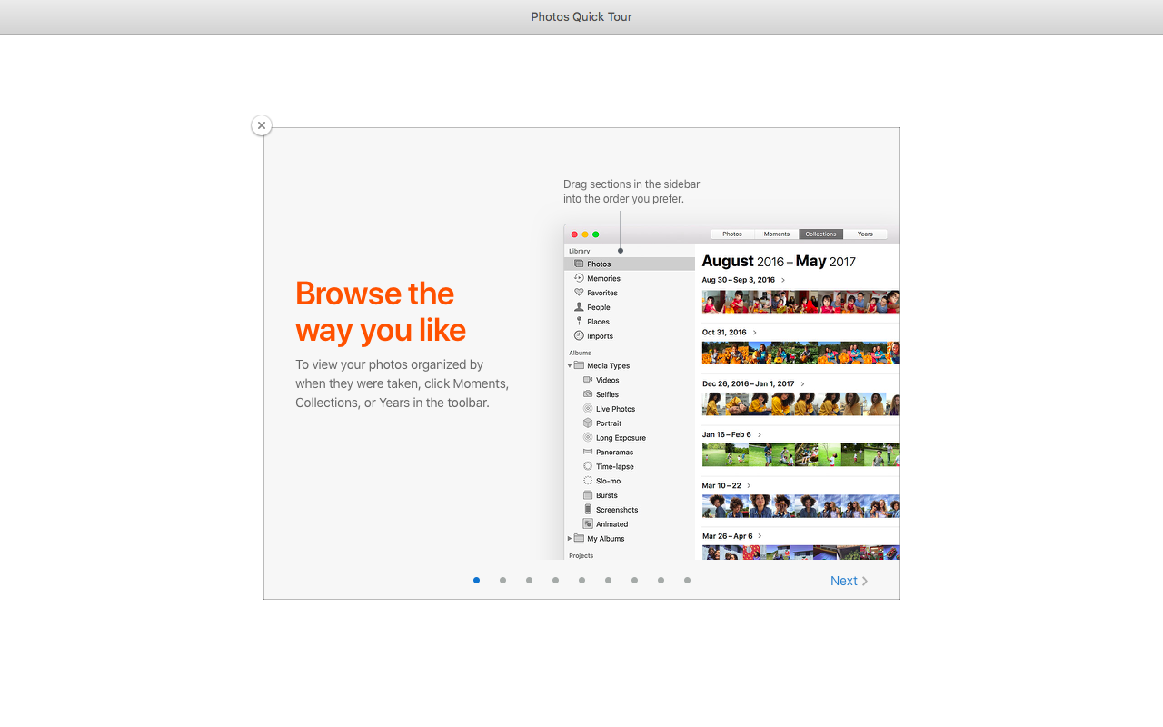Open the People silhouette icon

579,307
